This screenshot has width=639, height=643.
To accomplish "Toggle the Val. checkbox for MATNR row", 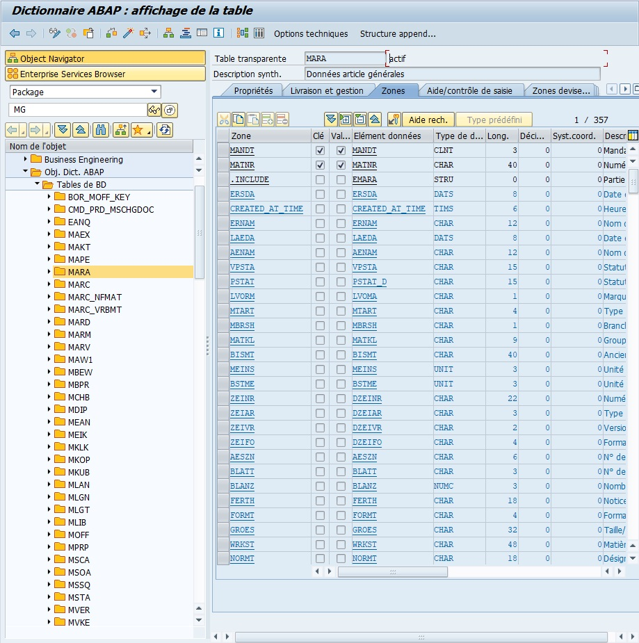I will pos(341,165).
